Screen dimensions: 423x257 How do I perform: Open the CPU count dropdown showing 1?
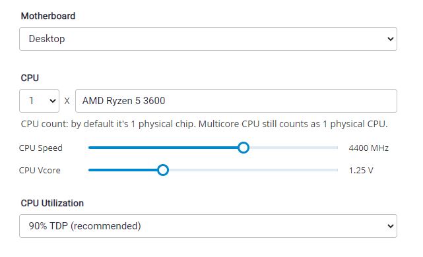click(39, 101)
